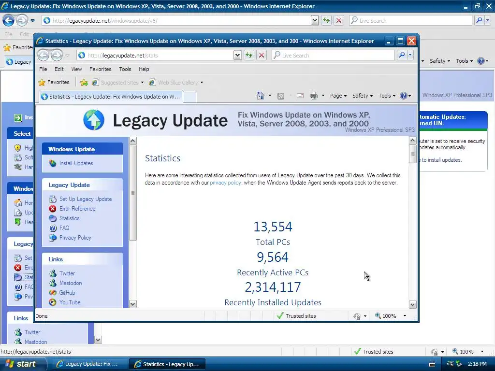The width and height of the screenshot is (495, 371).
Task: Open Statistics sidebar link
Action: tap(70, 218)
